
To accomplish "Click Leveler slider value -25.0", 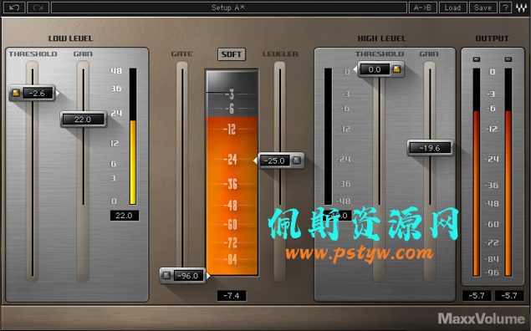I will point(274,160).
